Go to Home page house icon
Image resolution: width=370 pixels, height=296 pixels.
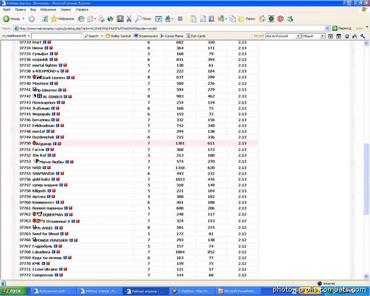click(262, 18)
